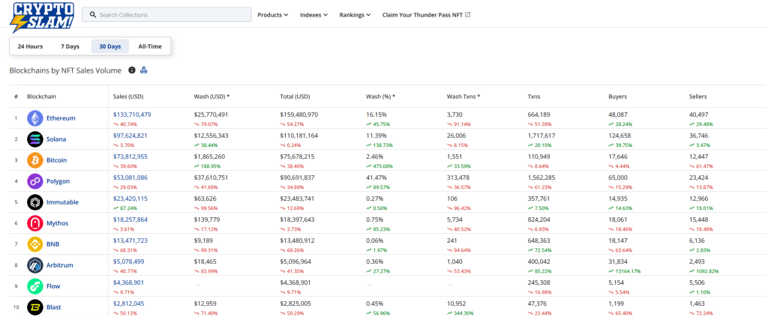Expand the Indexes dropdown menu
The image size is (768, 317).
[x=314, y=15]
